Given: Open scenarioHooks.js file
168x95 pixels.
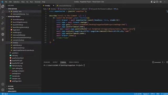Looking at the screenshot, I should pyautogui.click(x=18, y=40).
